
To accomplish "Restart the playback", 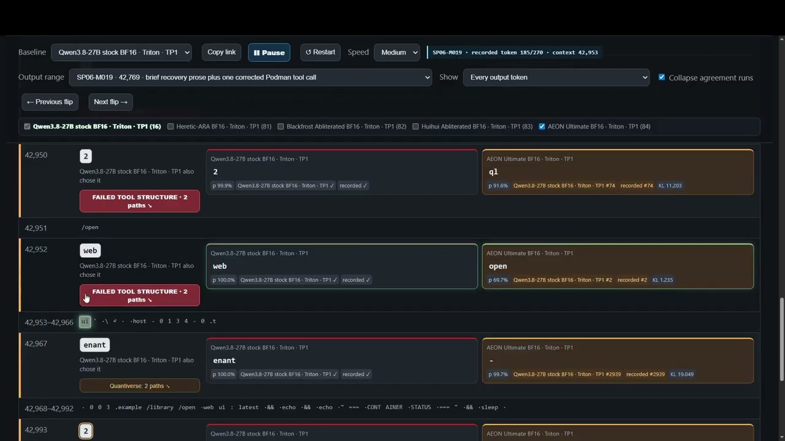I will tap(320, 52).
